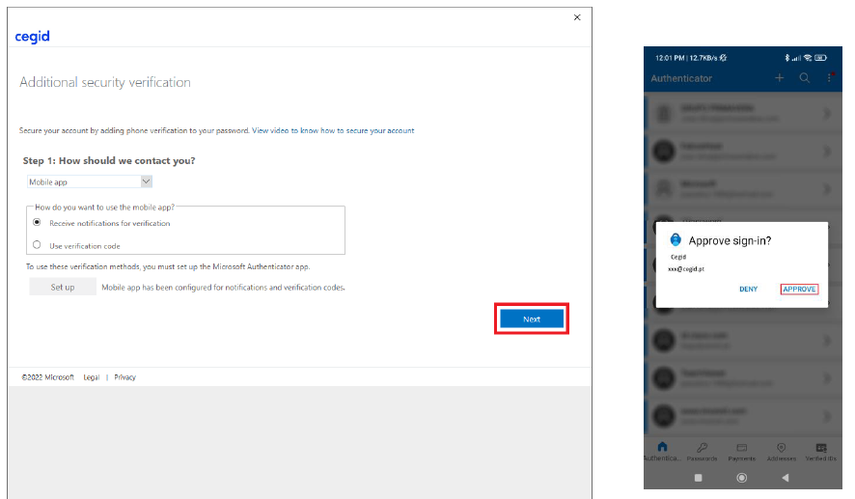Tap APPROVE in the sign-in dialog
The width and height of the screenshot is (855, 499).
coord(799,289)
